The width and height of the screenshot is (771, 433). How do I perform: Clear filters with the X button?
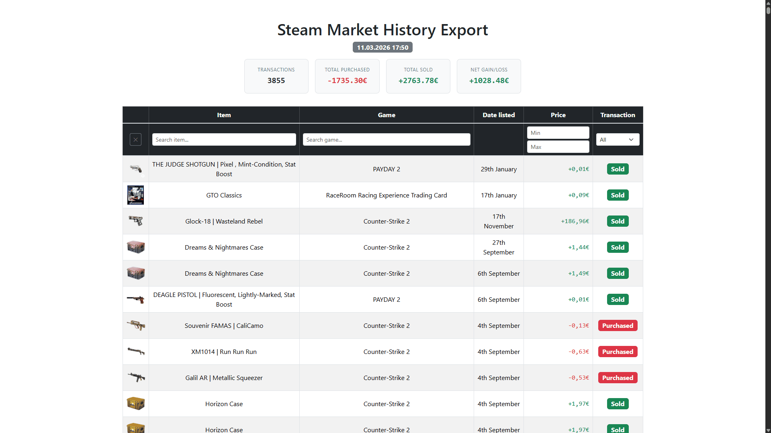(x=135, y=139)
